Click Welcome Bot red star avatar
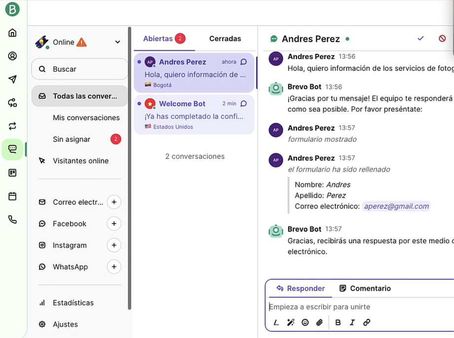 click(150, 104)
